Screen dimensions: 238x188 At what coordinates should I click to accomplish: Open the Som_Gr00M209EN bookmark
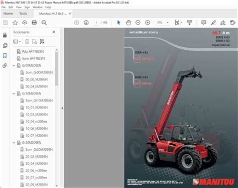click(x=39, y=72)
